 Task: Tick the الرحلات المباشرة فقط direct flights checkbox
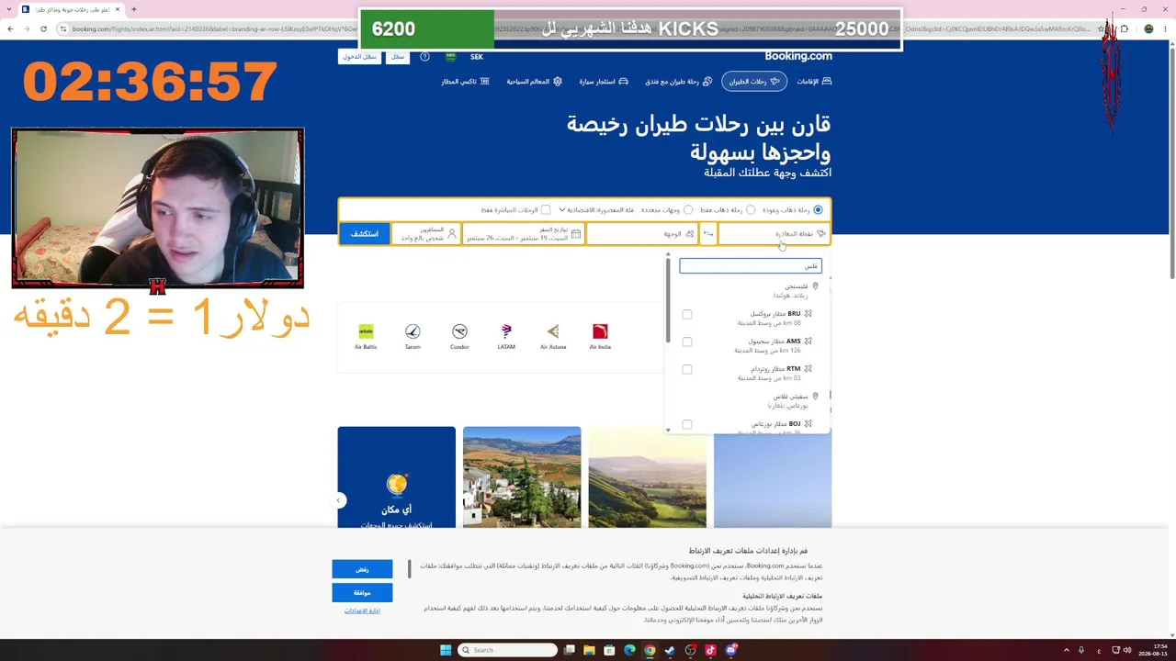[x=546, y=210]
